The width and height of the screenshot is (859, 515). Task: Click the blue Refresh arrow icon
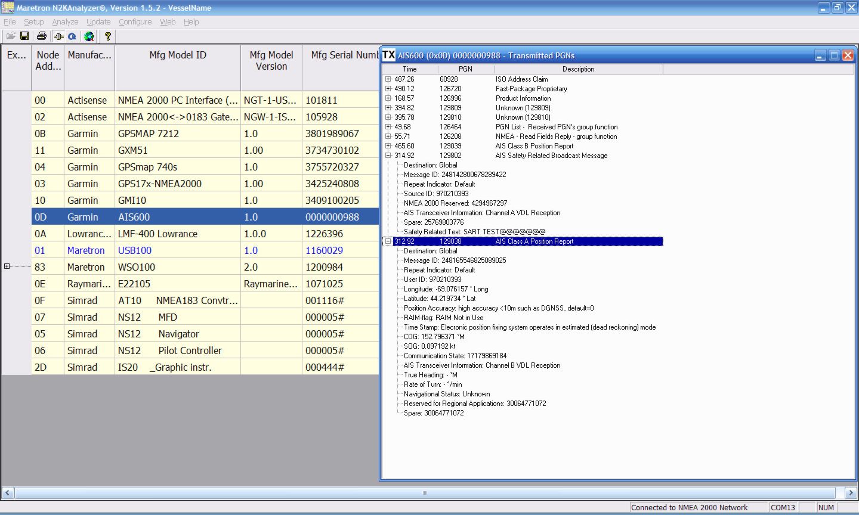[x=72, y=36]
